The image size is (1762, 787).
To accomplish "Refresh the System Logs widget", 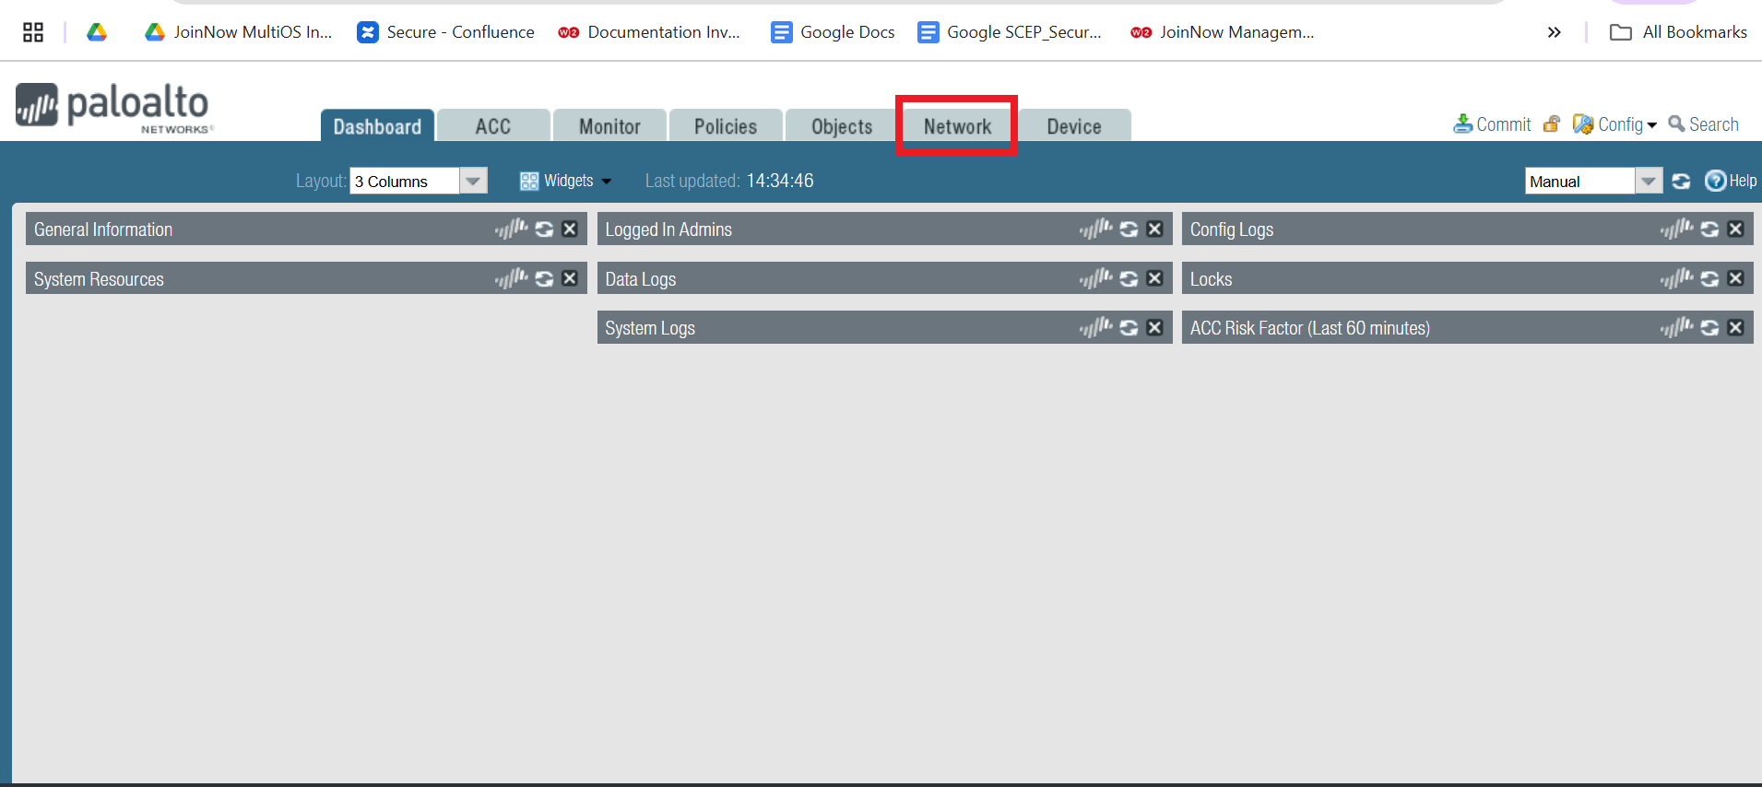I will click(x=1129, y=327).
